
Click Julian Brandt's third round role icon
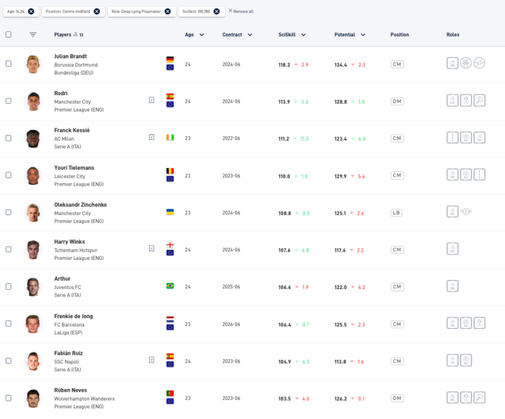[x=479, y=63]
